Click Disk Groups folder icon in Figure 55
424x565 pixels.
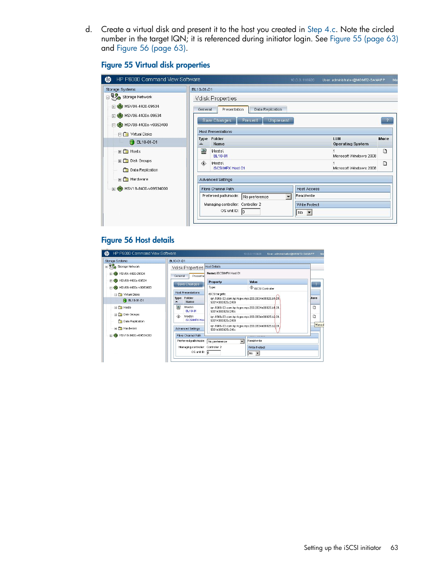pyautogui.click(x=126, y=161)
